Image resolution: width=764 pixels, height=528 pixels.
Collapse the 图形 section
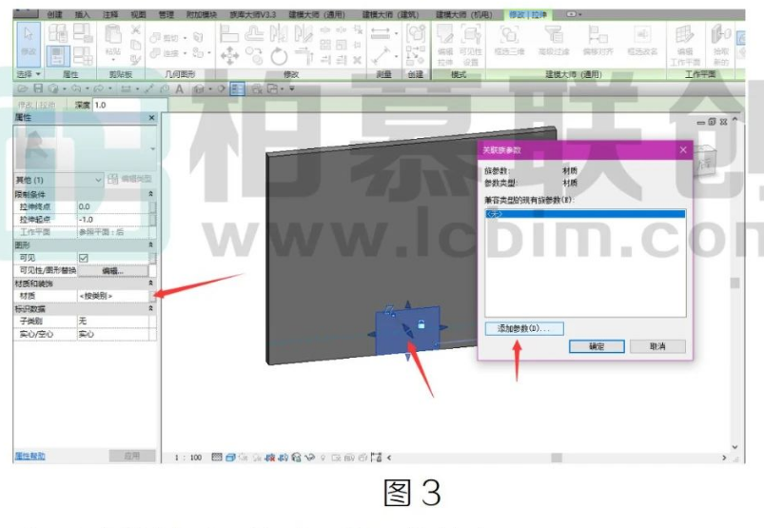click(x=151, y=245)
